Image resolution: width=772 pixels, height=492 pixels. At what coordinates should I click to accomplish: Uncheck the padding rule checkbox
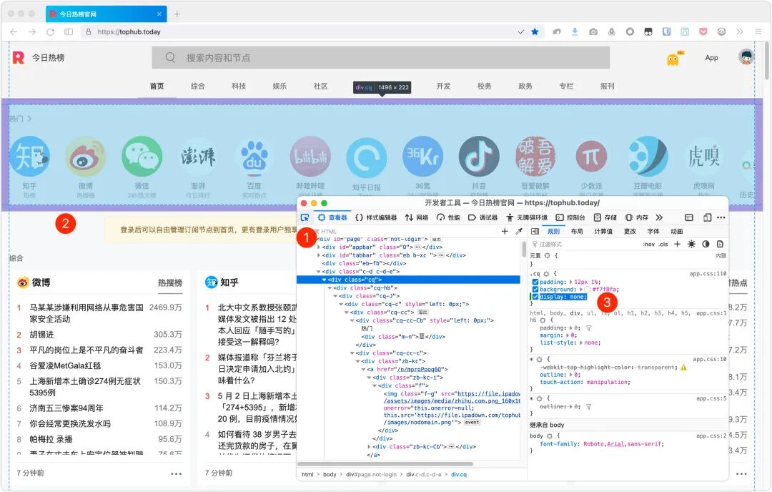point(535,282)
